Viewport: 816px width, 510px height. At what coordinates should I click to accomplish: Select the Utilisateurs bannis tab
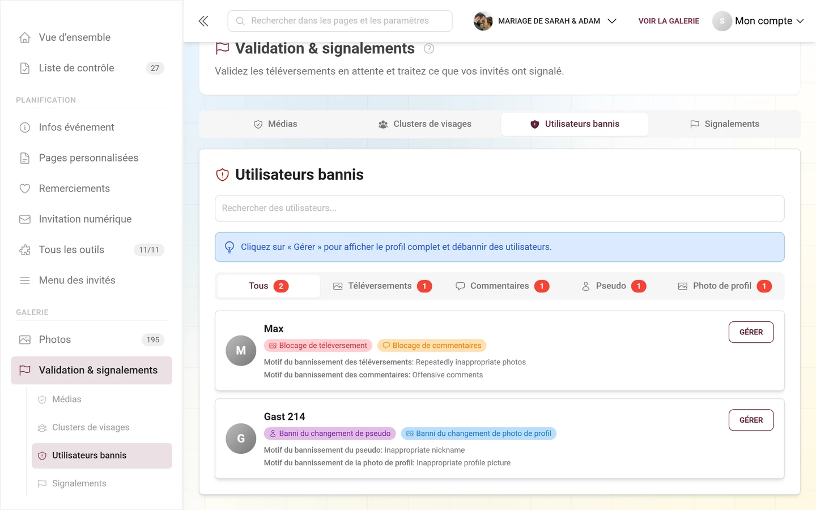[575, 124]
